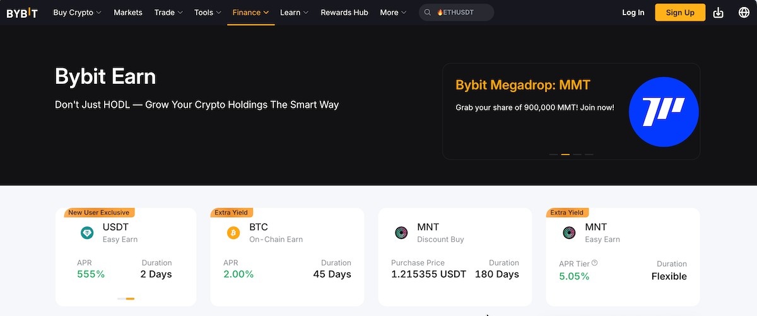Screen dimensions: 757x316
Task: Click the 5.05% APR tier value
Action: (x=574, y=276)
